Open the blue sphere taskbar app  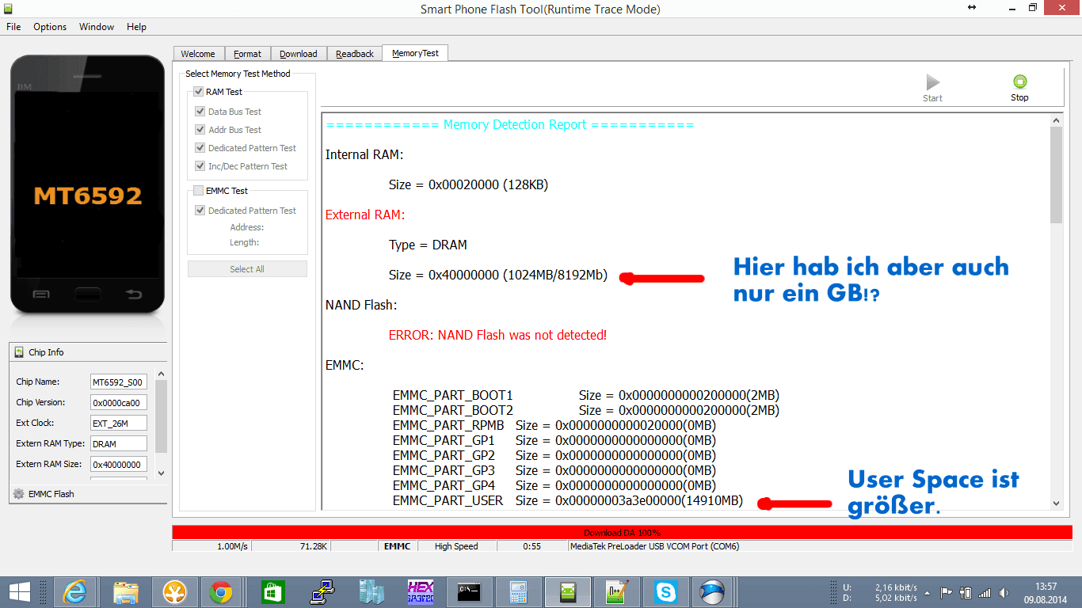click(x=714, y=591)
